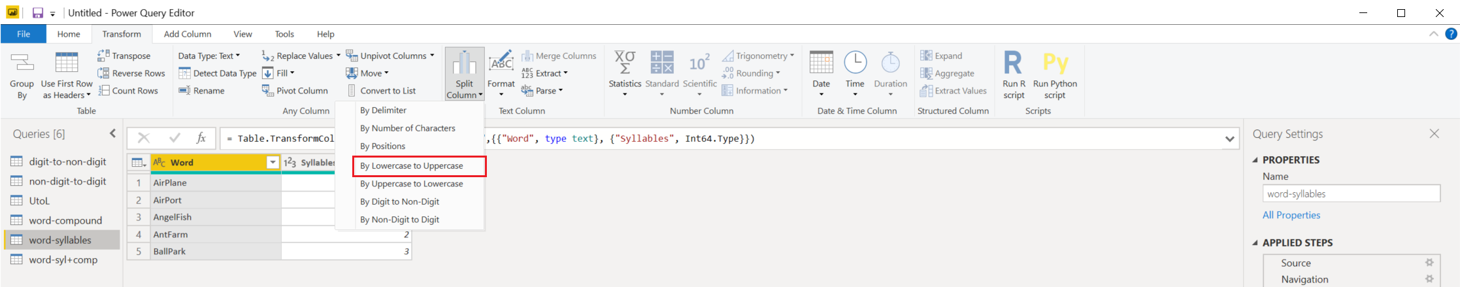The width and height of the screenshot is (1460, 287).
Task: Click the Date column tool
Action: pyautogui.click(x=821, y=74)
